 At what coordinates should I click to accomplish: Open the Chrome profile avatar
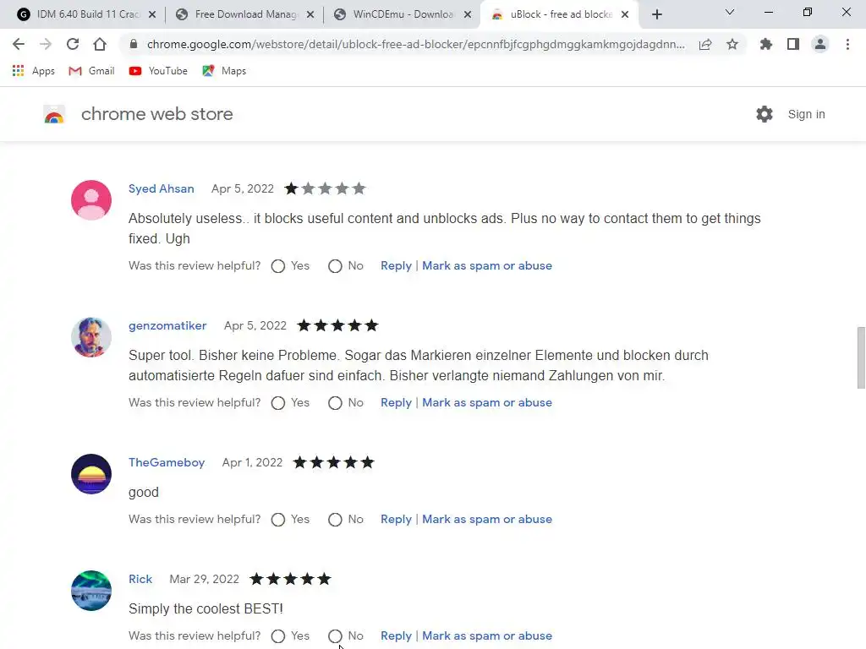[x=820, y=44]
